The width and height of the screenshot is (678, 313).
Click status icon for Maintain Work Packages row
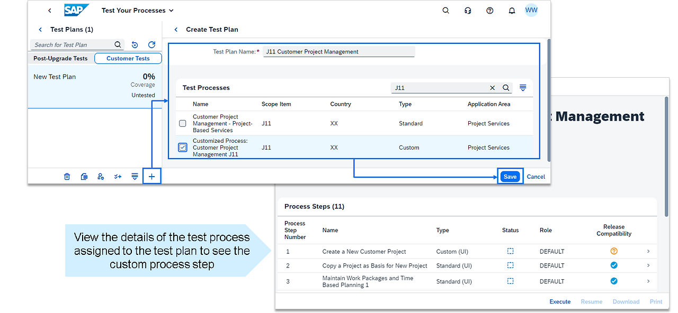[x=511, y=281]
